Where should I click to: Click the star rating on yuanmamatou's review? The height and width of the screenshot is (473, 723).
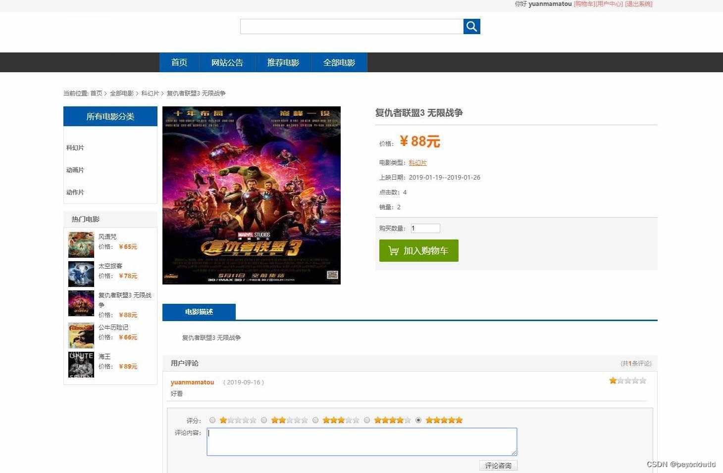coord(628,380)
